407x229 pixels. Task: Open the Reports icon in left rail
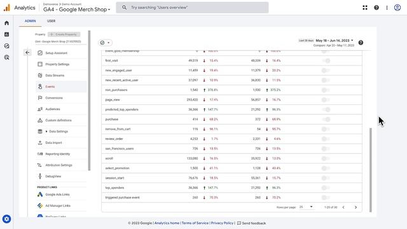point(7,34)
